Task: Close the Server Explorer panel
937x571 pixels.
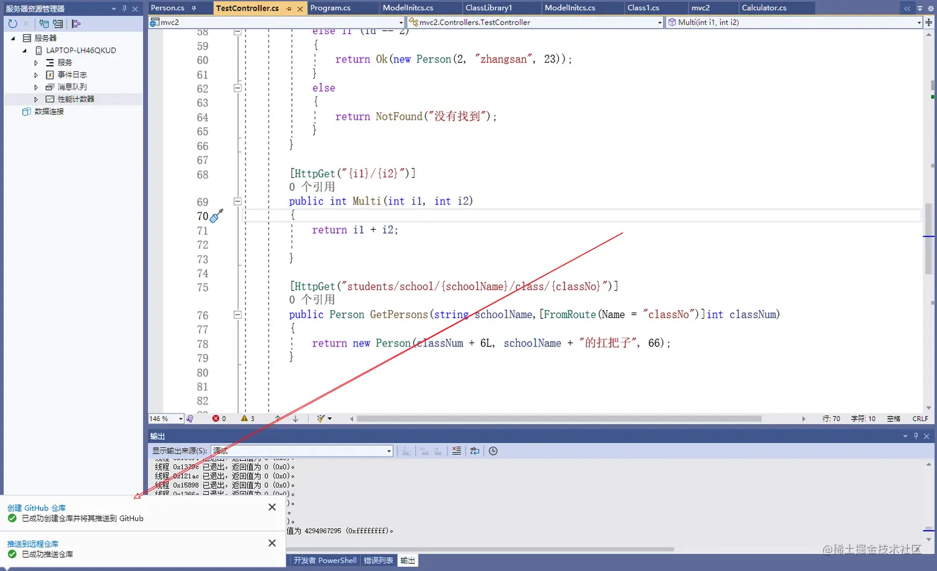Action: point(135,9)
